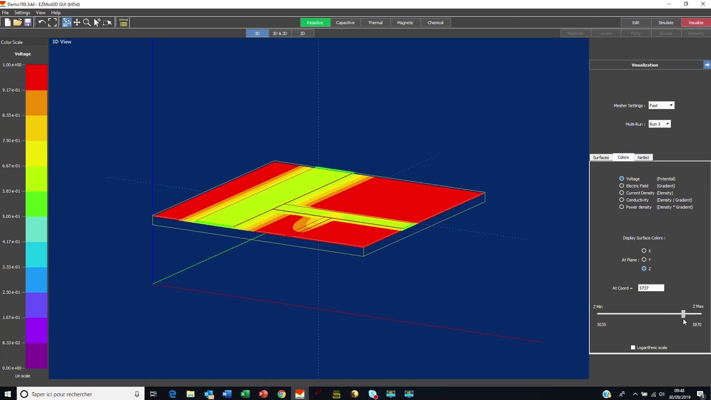Image resolution: width=711 pixels, height=400 pixels.
Task: Switch to Simulate mode
Action: (x=665, y=23)
